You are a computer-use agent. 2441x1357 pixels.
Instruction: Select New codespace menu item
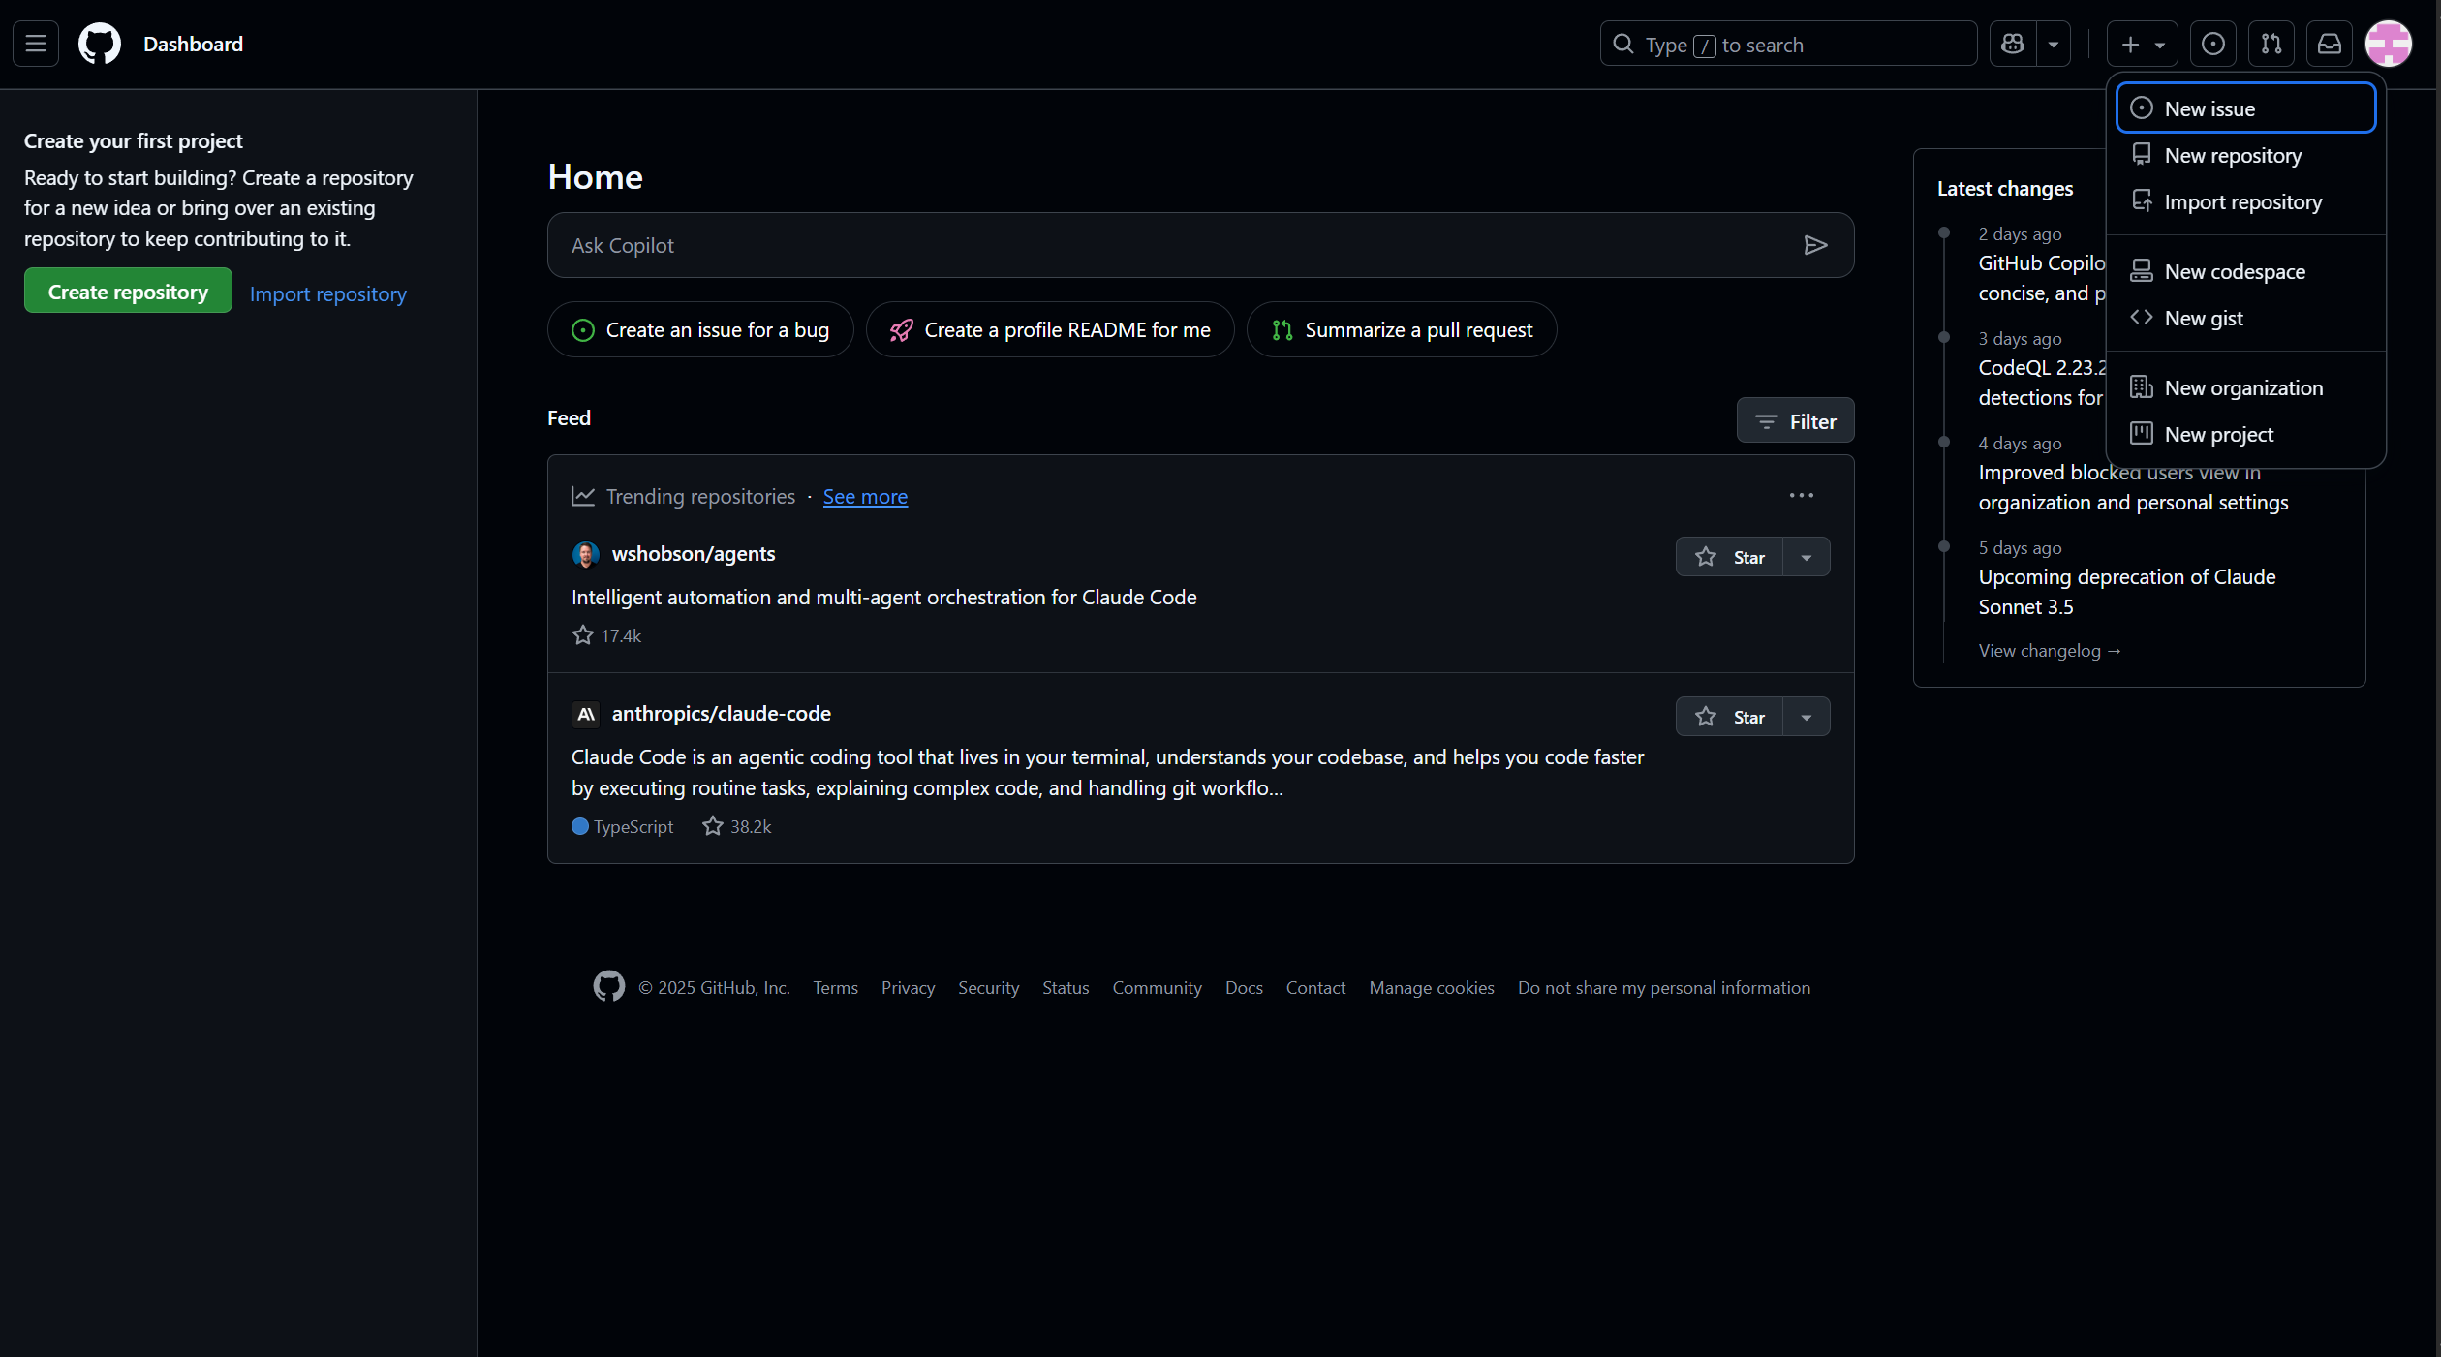tap(2235, 271)
